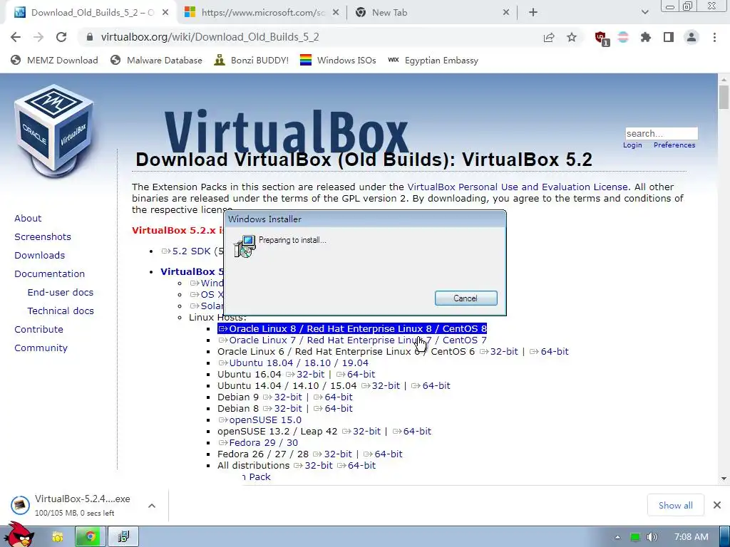
Task: Cancel the Windows Installer dialog
Action: click(x=466, y=298)
